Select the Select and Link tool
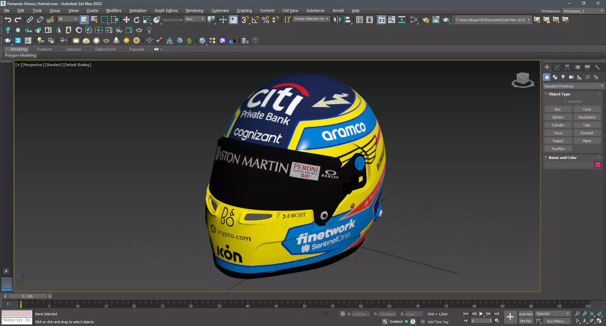 (30, 20)
